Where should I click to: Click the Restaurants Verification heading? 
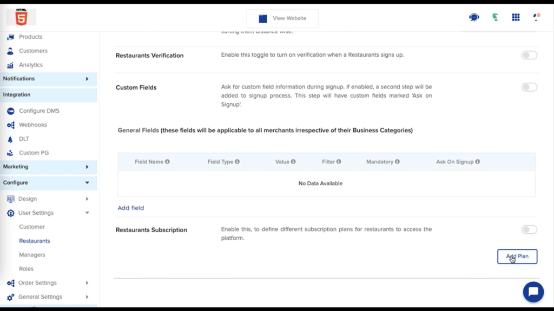click(x=149, y=56)
